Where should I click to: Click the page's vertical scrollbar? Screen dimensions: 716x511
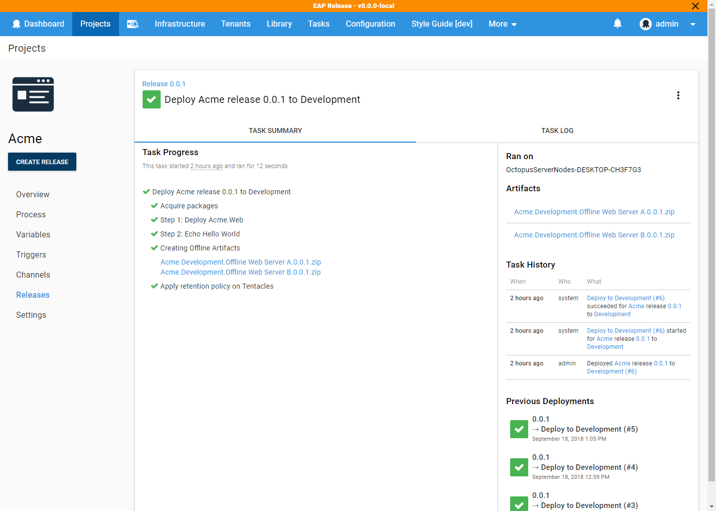[x=711, y=246]
